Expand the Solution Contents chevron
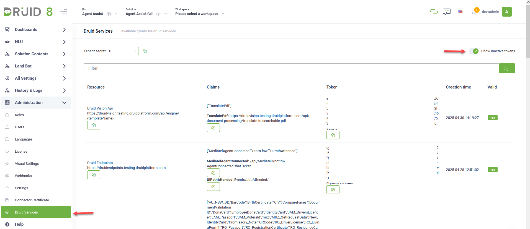Screen dimensions: 530x229 (x=64, y=54)
